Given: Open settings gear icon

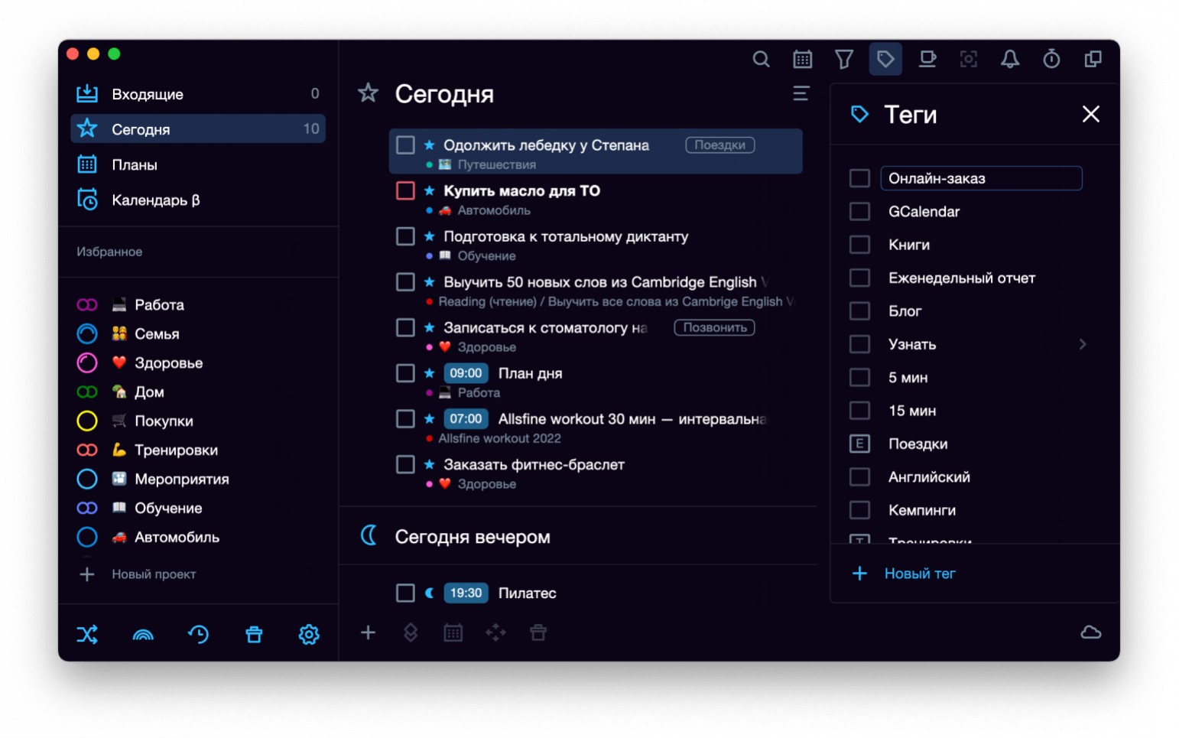Looking at the screenshot, I should [x=309, y=634].
